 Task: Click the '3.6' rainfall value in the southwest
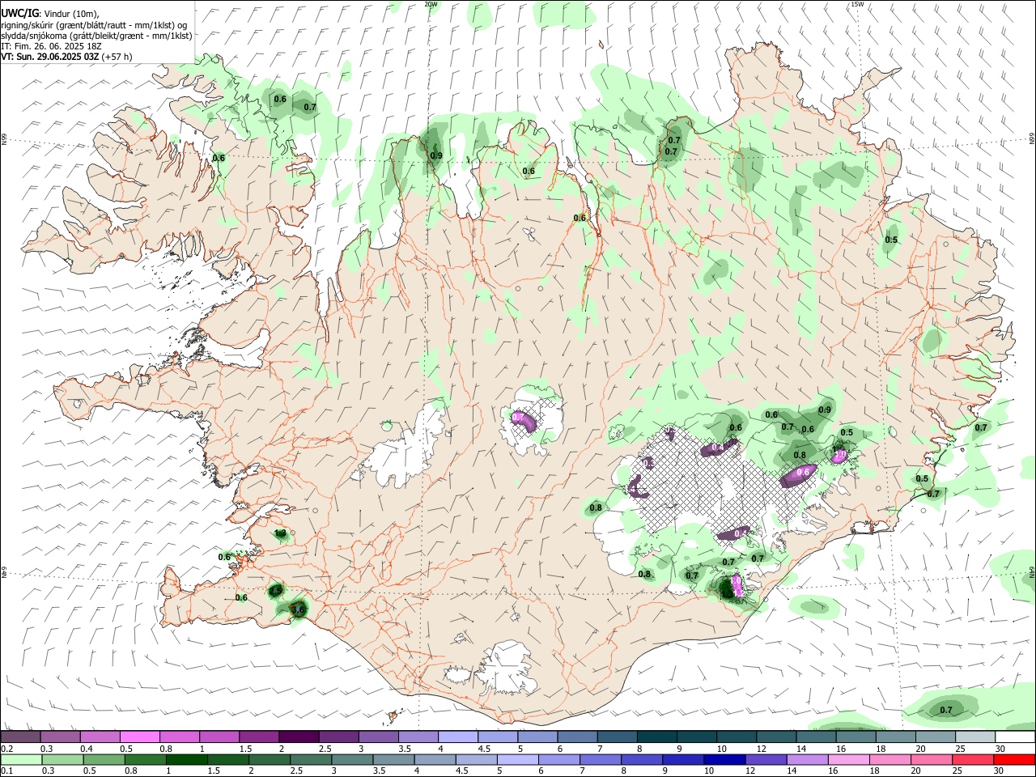tap(298, 609)
